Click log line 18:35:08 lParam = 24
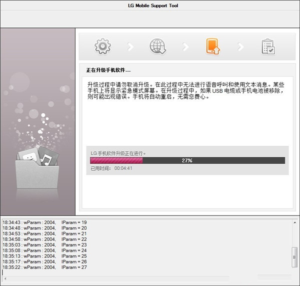Viewport: 300px width, 286px height. (x=44, y=251)
